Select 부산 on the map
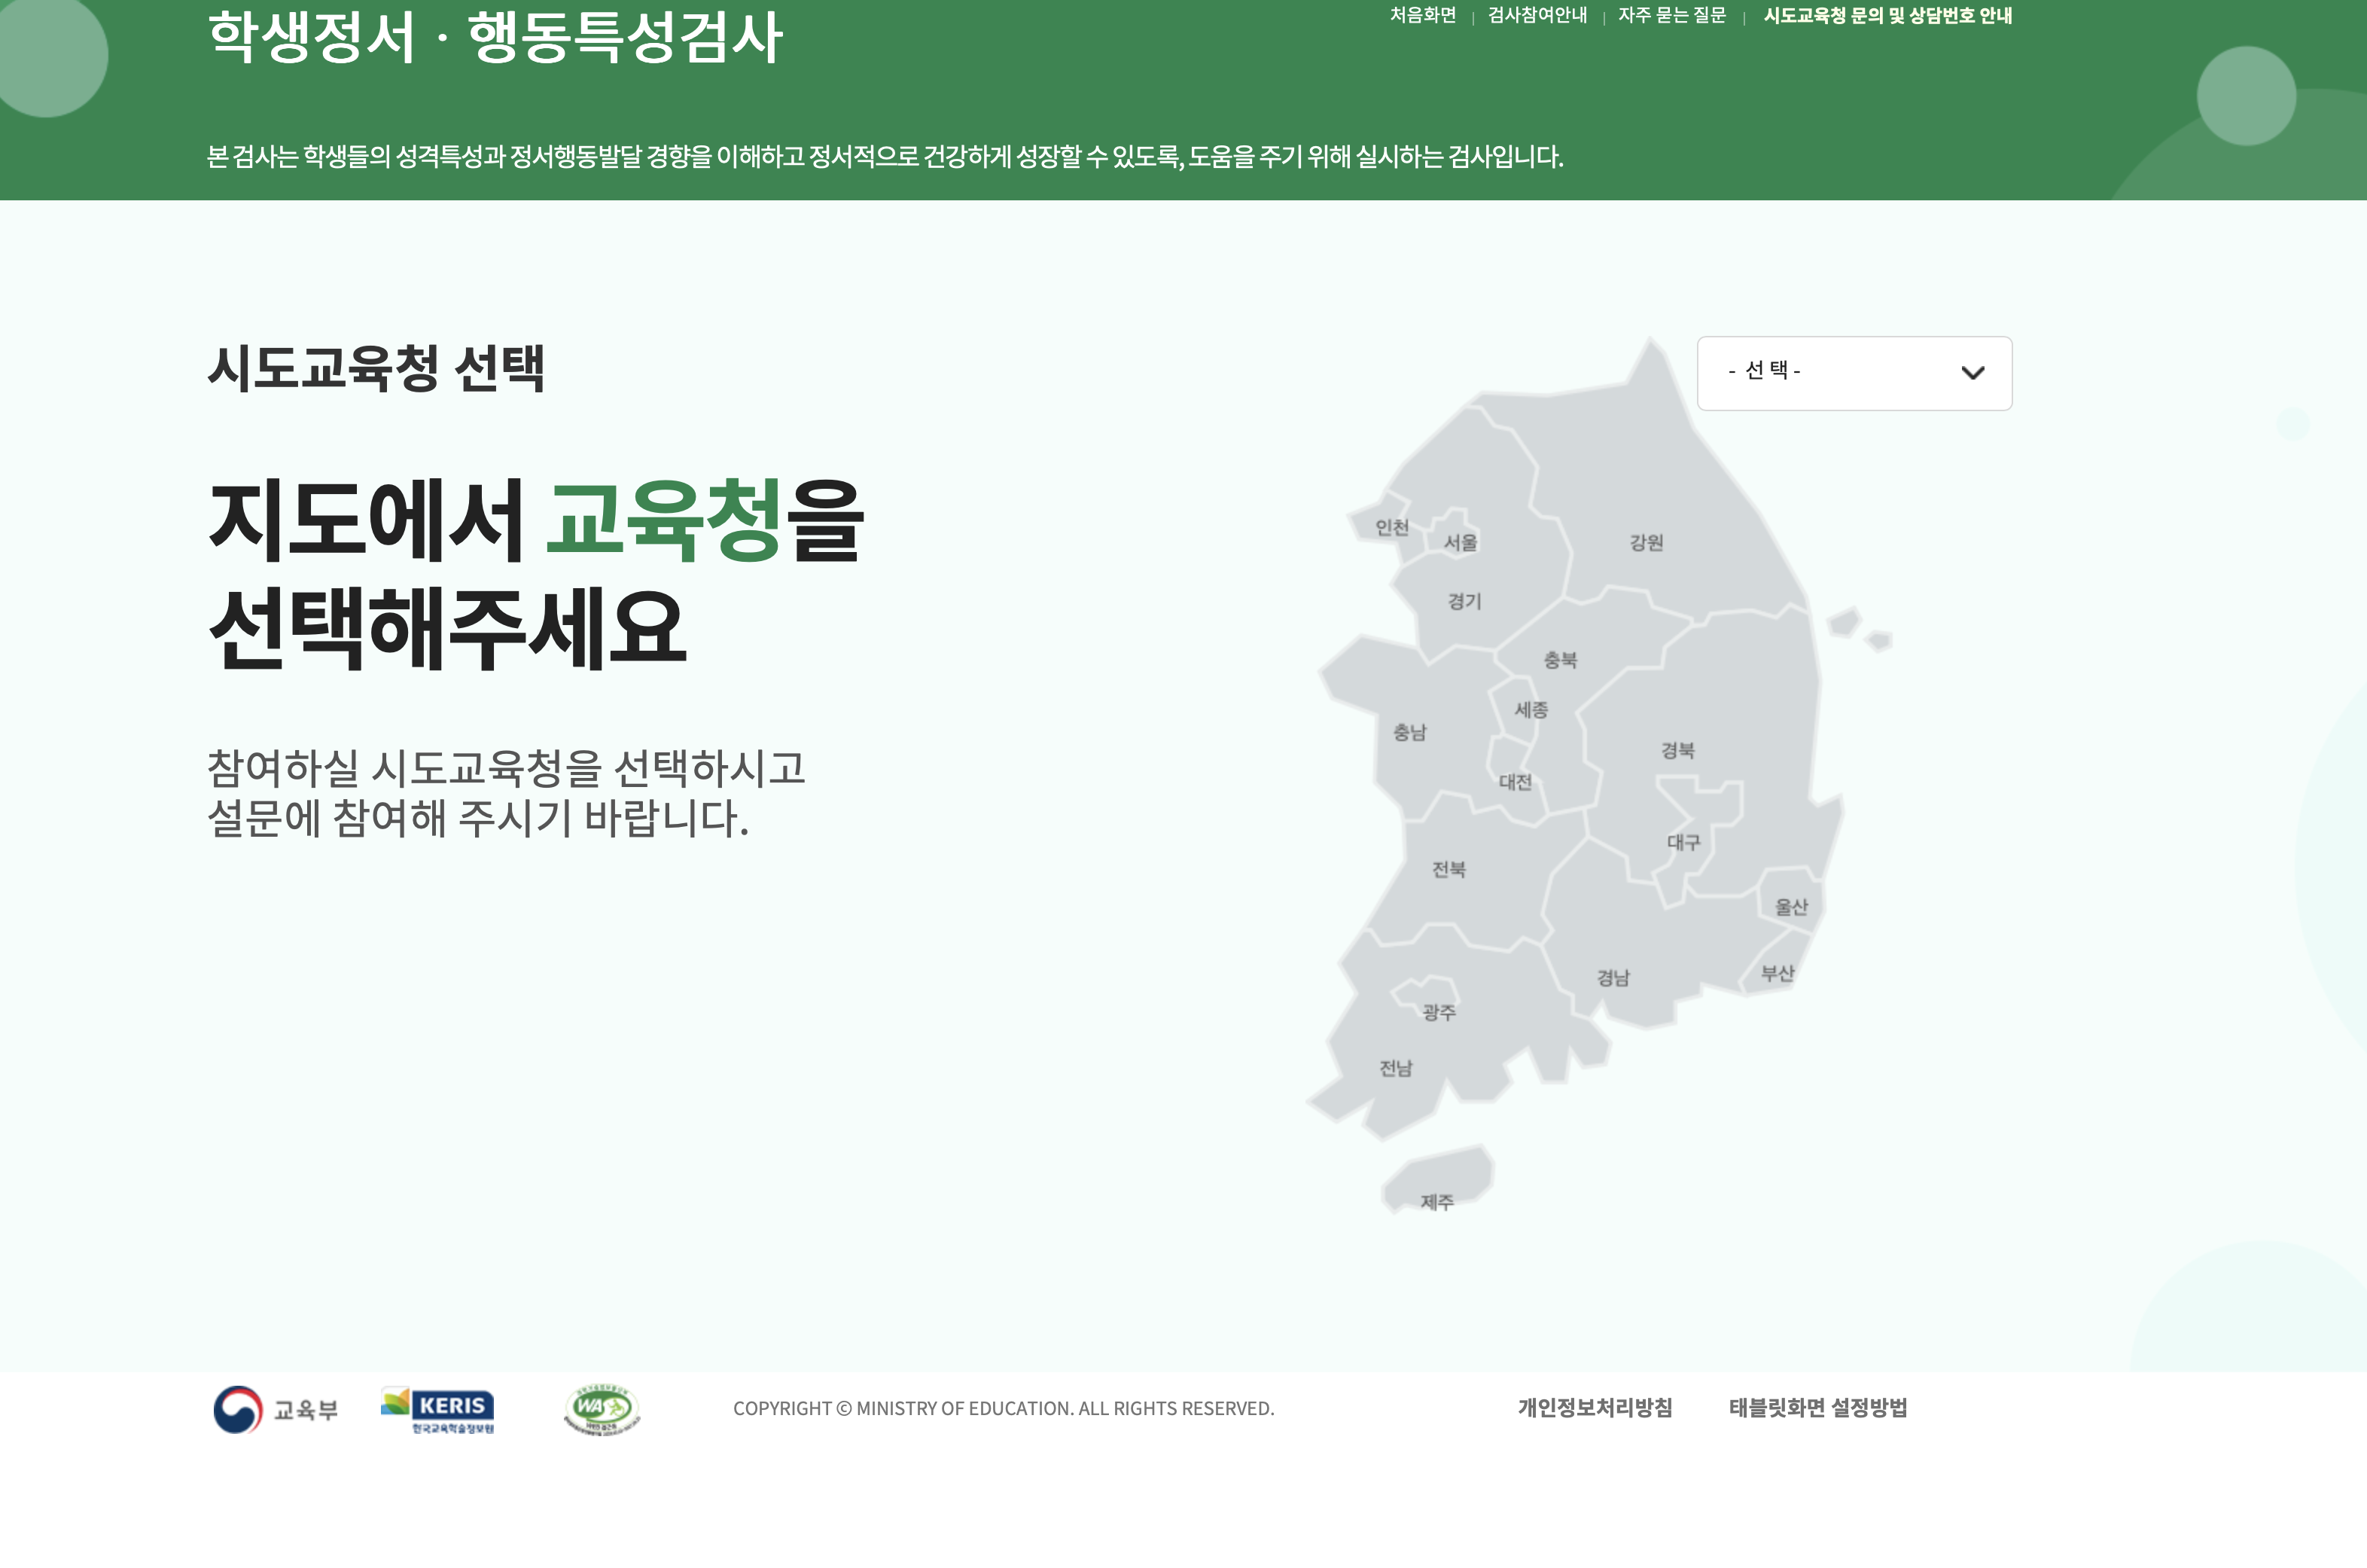The height and width of the screenshot is (1568, 2367). (1778, 973)
